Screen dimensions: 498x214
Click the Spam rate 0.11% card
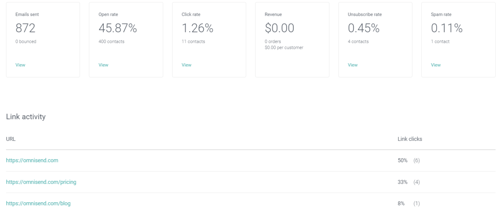pos(458,40)
